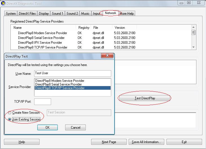Viewport: 206px width, 149px height.
Task: Click the Test DirectPlay button
Action: click(x=145, y=98)
